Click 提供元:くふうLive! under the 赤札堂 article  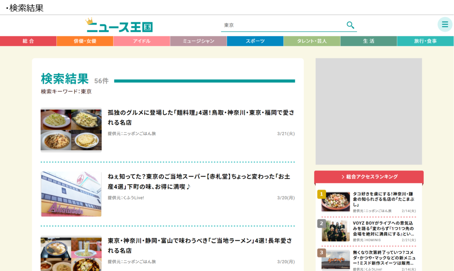coord(126,198)
